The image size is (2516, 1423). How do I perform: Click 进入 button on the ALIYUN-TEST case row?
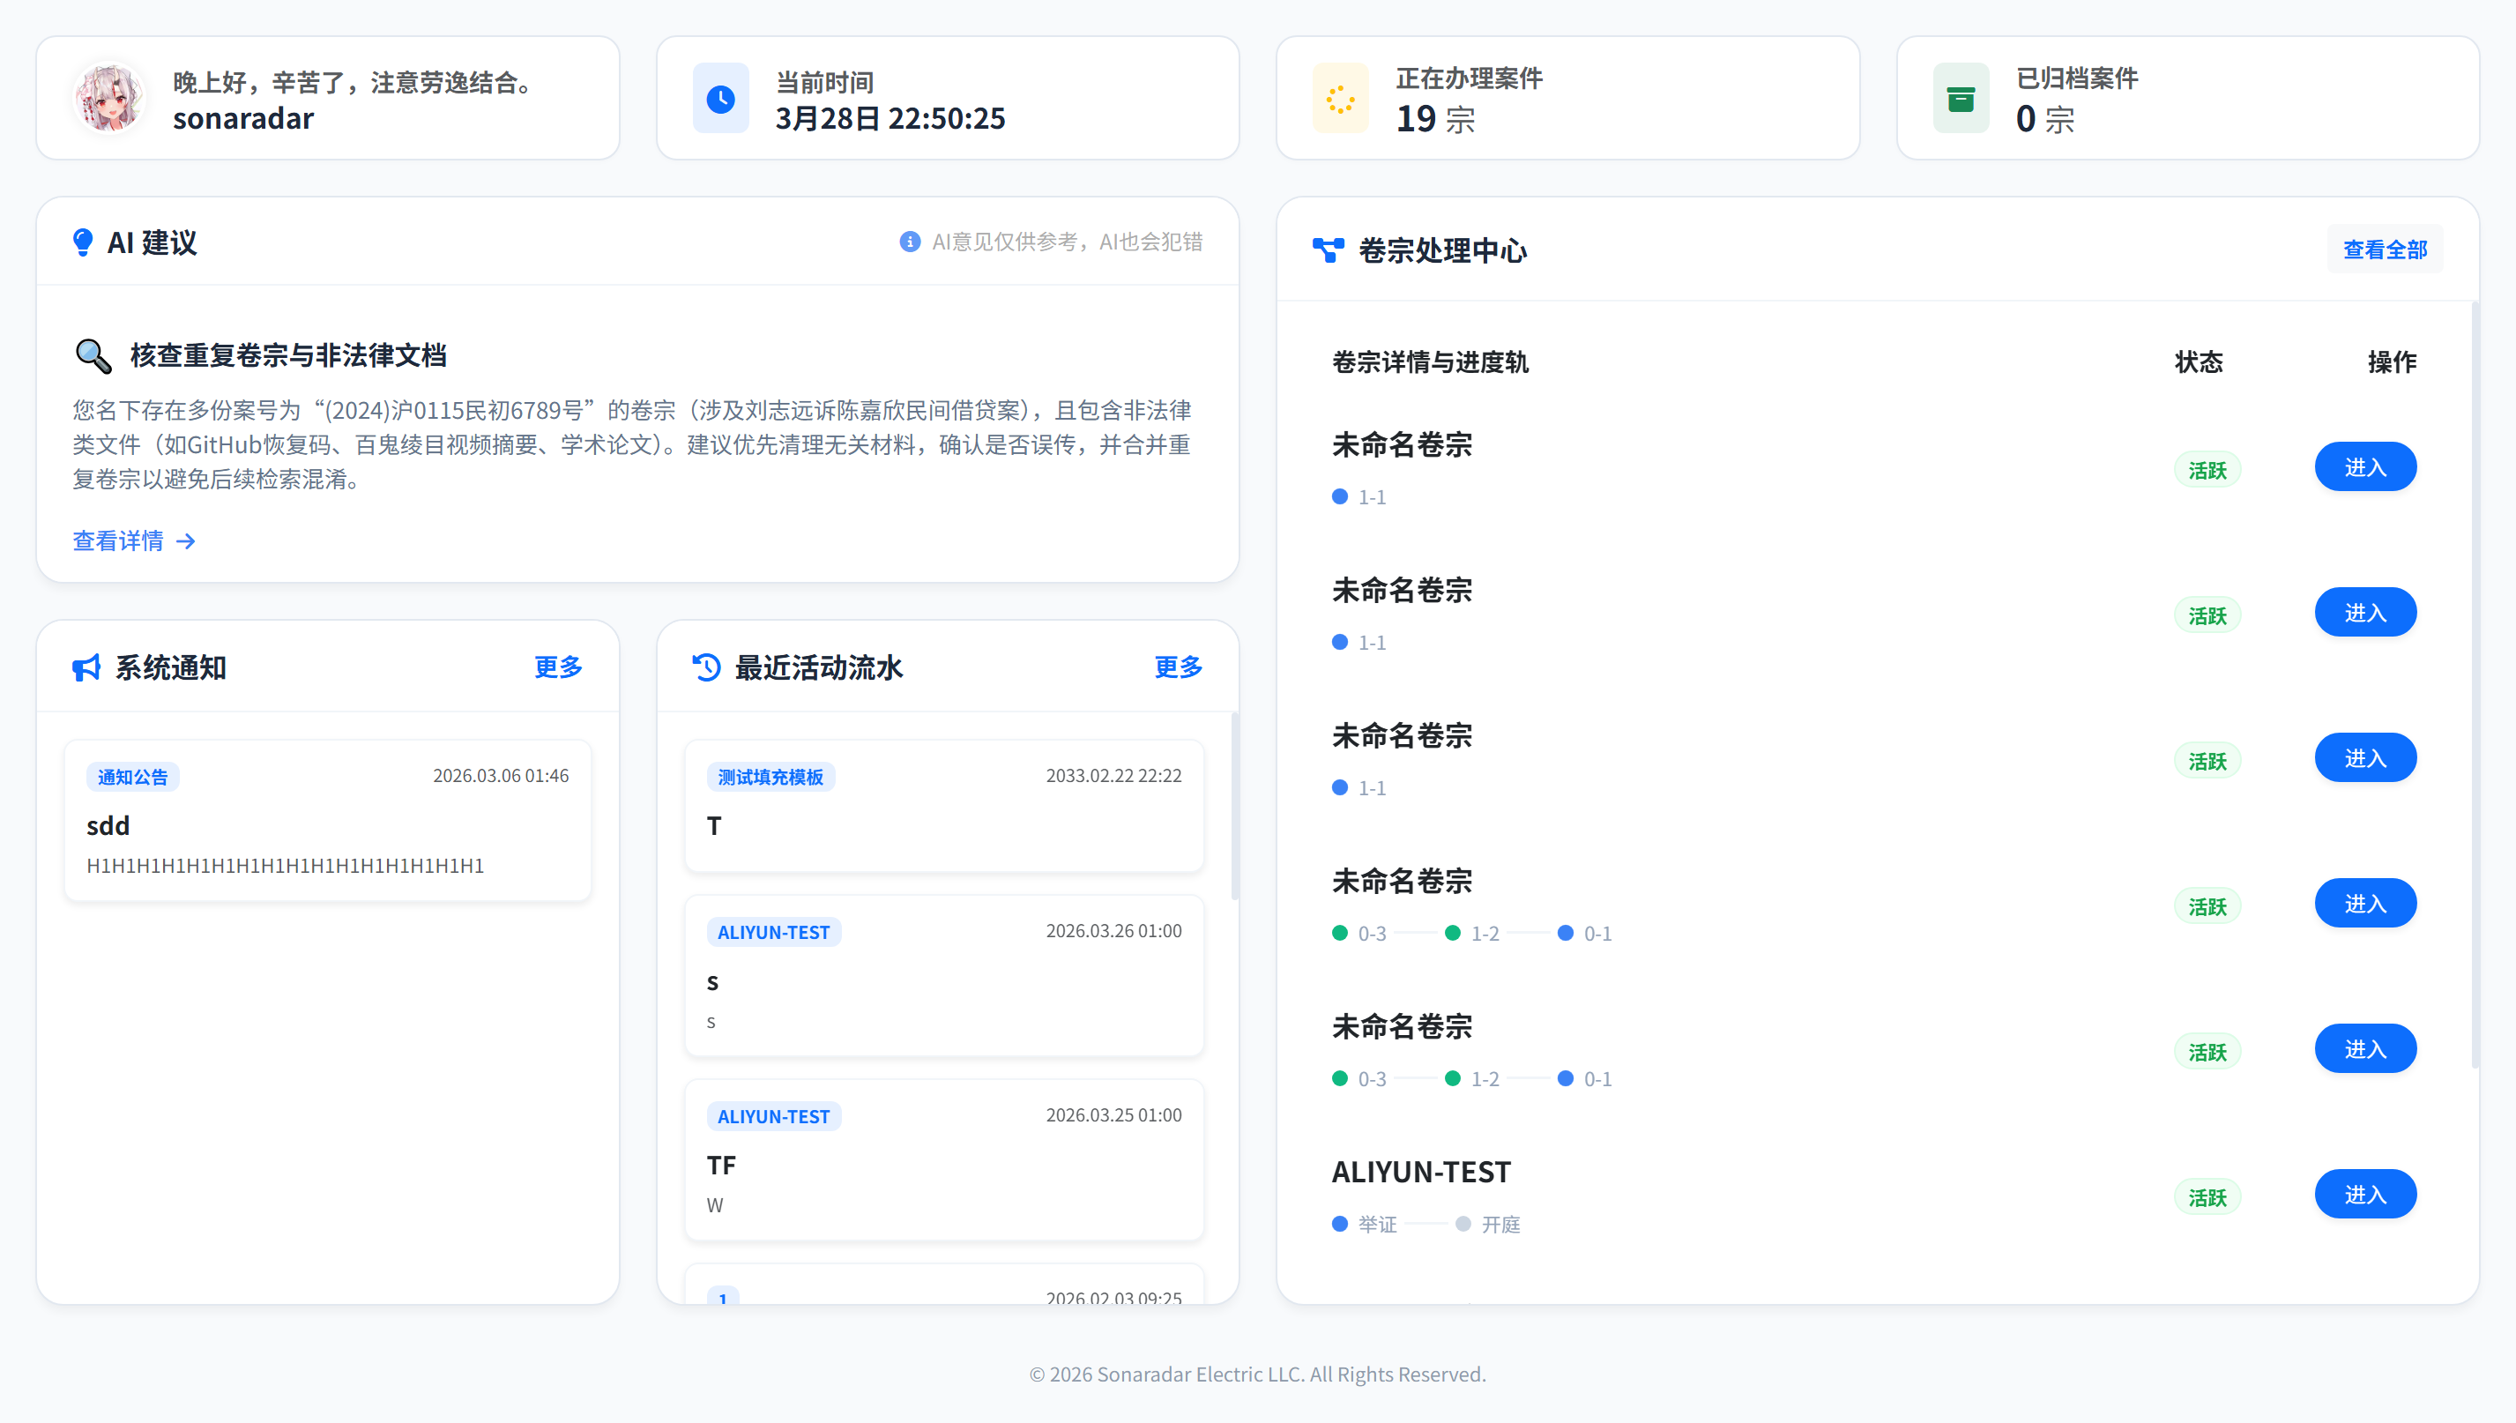pos(2365,1193)
